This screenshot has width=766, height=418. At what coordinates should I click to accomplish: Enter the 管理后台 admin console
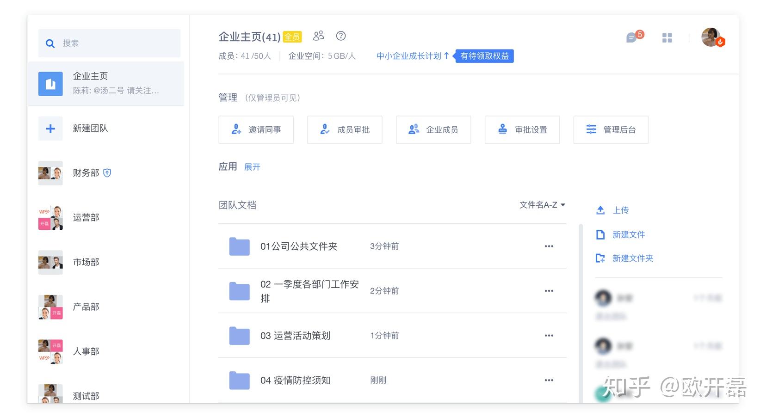pyautogui.click(x=591, y=129)
